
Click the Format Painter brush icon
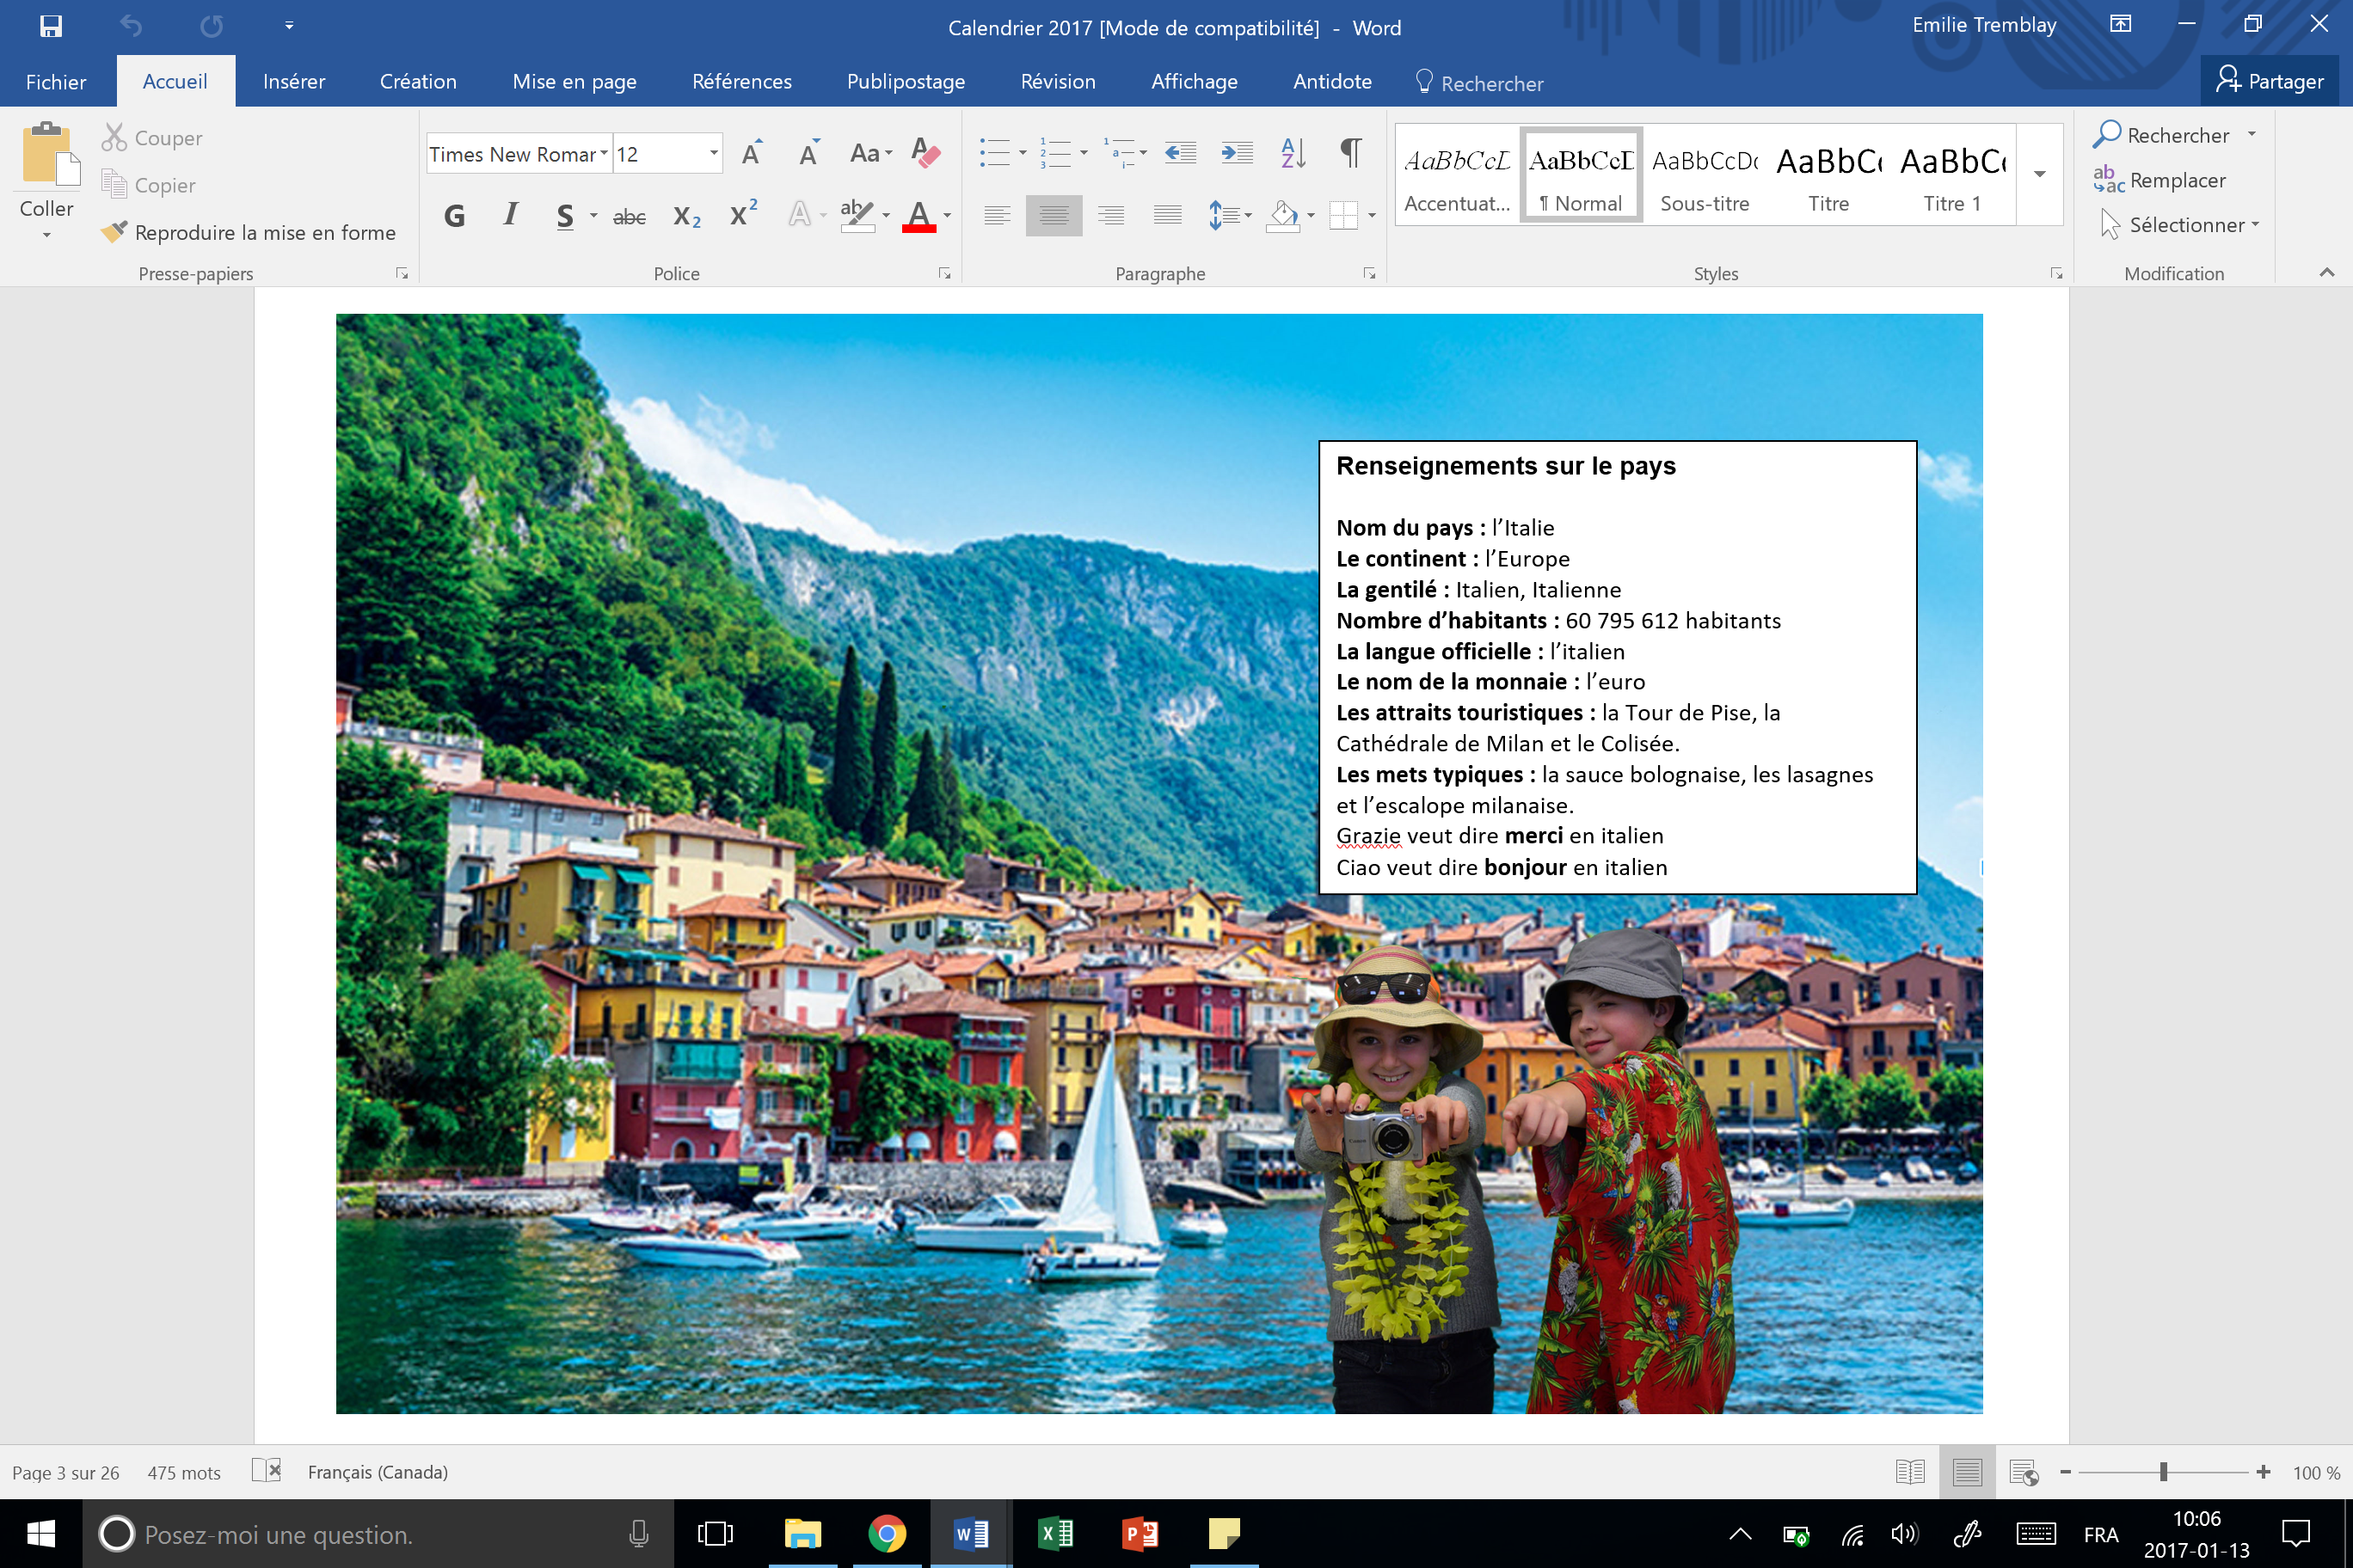click(x=114, y=232)
